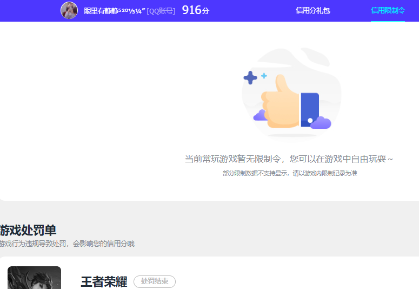Open the 王者荣耀 game thumbnail

pyautogui.click(x=34, y=278)
